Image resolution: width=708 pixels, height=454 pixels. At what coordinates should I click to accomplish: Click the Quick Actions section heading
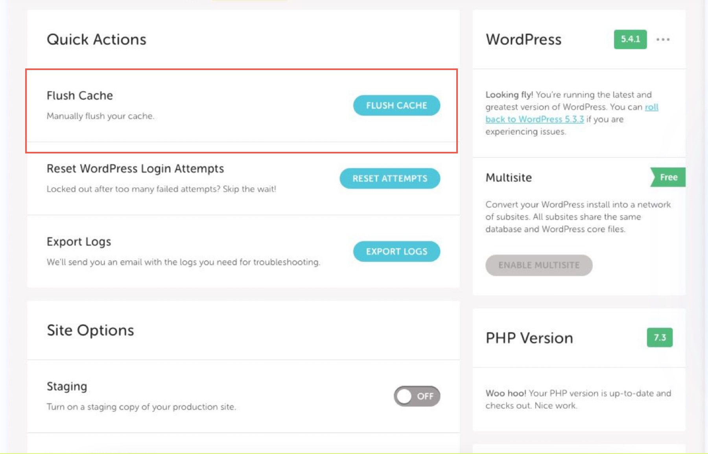pos(97,39)
